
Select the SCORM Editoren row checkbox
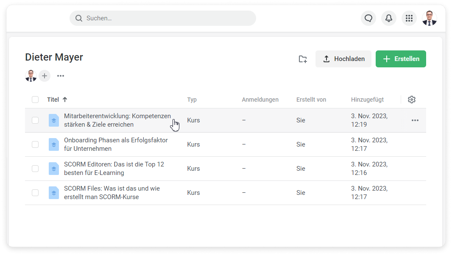pyautogui.click(x=35, y=169)
